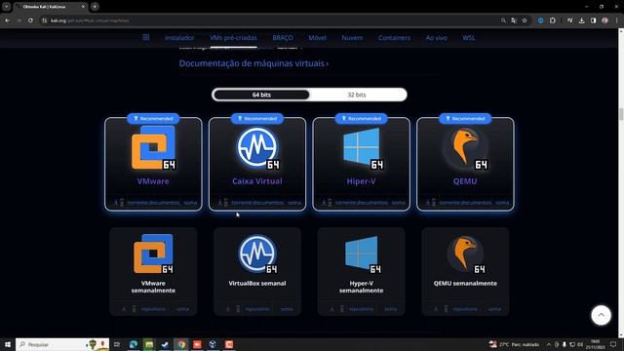Click the Windows Pesquisar search box
The height and width of the screenshot is (351, 624).
click(62, 344)
